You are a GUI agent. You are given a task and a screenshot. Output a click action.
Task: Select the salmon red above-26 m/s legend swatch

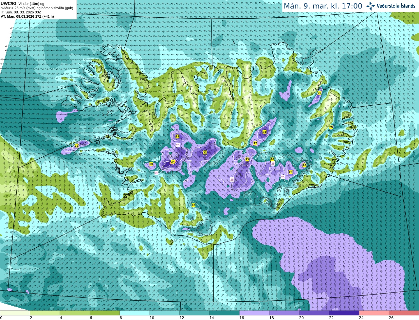click(x=404, y=313)
